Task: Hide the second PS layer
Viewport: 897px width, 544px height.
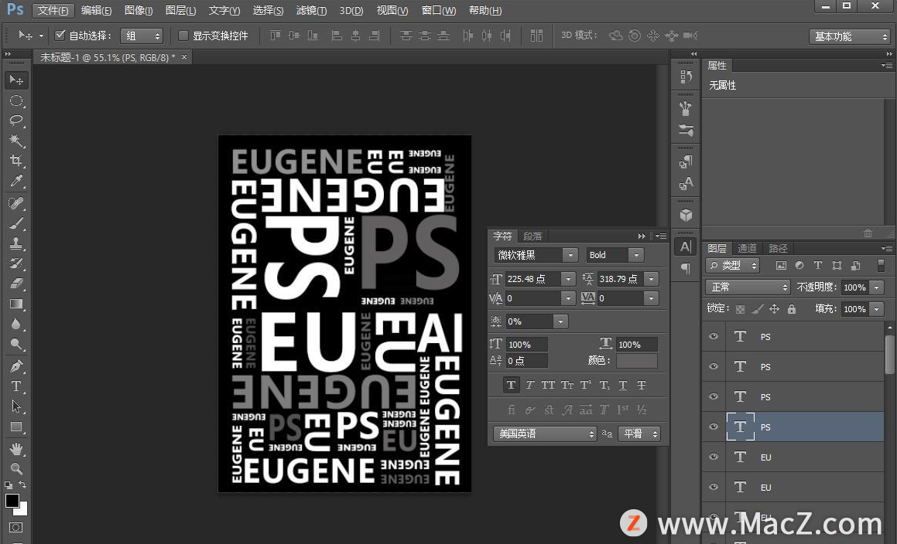Action: click(714, 366)
